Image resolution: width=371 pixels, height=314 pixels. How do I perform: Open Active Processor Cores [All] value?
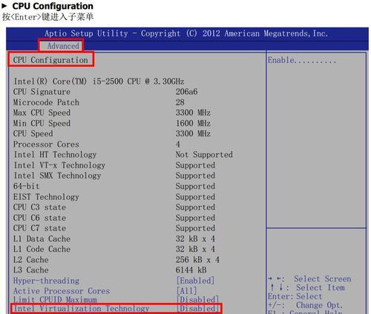pyautogui.click(x=186, y=291)
